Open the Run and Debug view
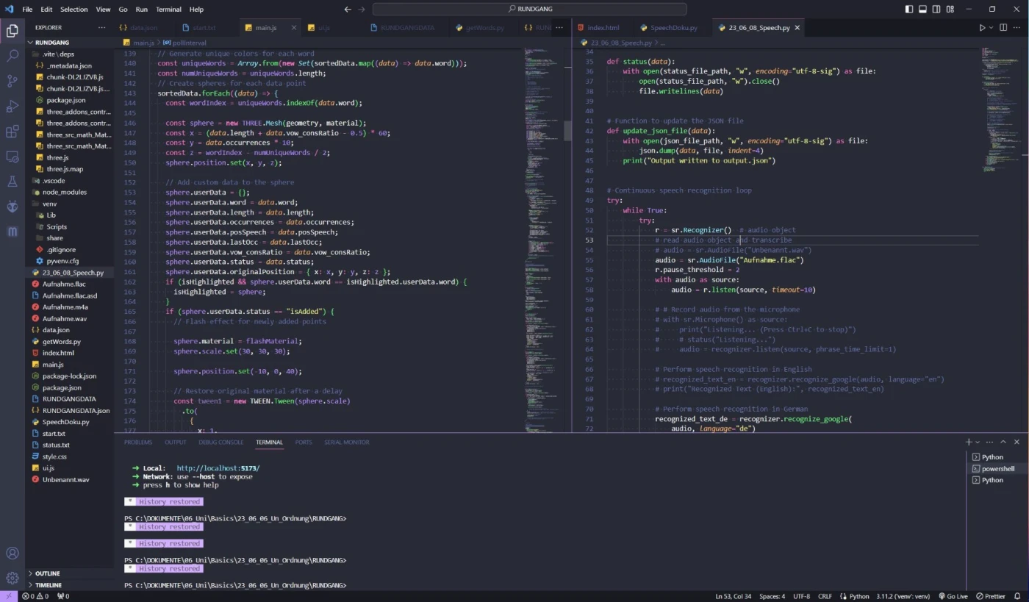The height and width of the screenshot is (602, 1029). tap(12, 107)
